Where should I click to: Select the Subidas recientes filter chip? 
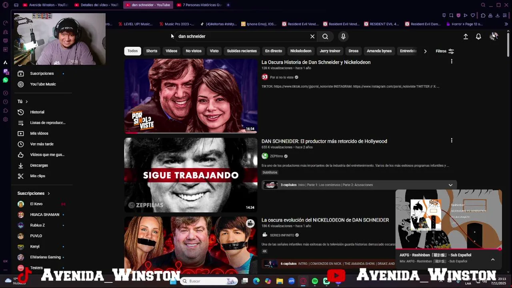[x=242, y=51]
